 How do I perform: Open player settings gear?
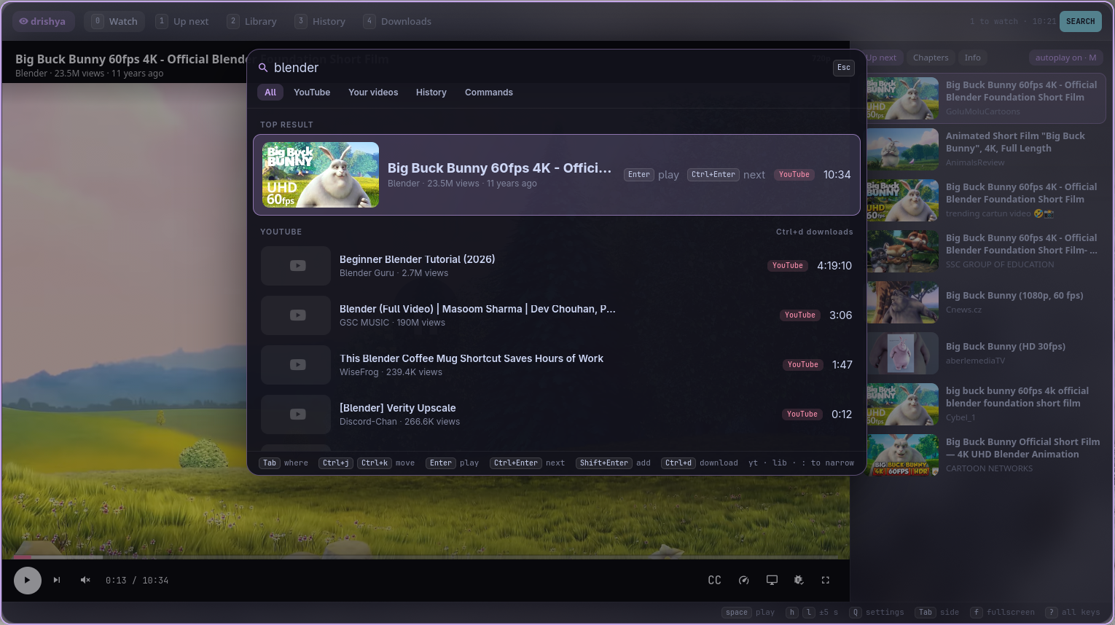pyautogui.click(x=799, y=581)
